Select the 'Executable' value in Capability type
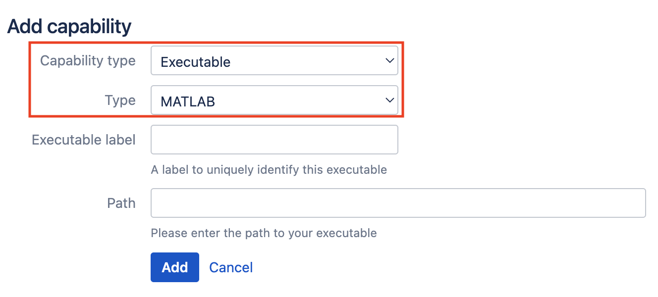Image resolution: width=658 pixels, height=297 pixels. point(196,62)
